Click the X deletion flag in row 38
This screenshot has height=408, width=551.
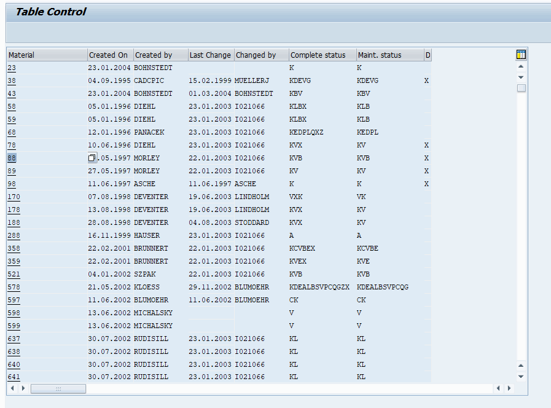point(426,80)
